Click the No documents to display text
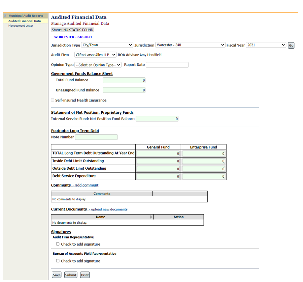303x282 pixels. point(70,223)
